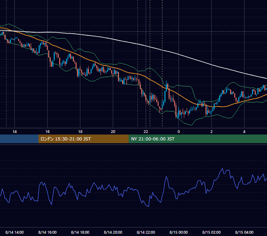This screenshot has width=267, height=236.
Task: Click the 8/14 16:00 label on indicator axis
Action: coord(48,232)
